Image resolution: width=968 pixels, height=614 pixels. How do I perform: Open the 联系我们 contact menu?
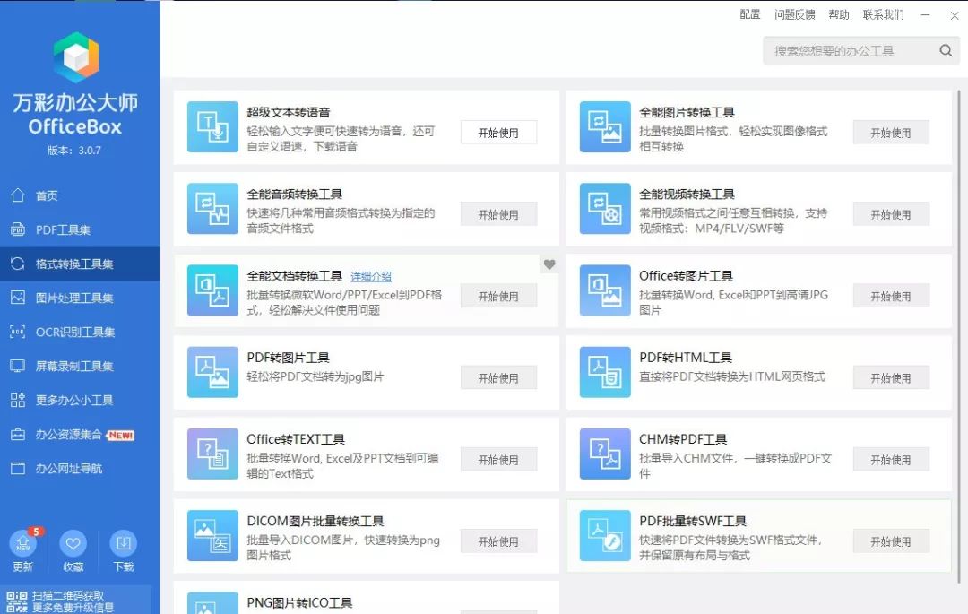(x=884, y=14)
